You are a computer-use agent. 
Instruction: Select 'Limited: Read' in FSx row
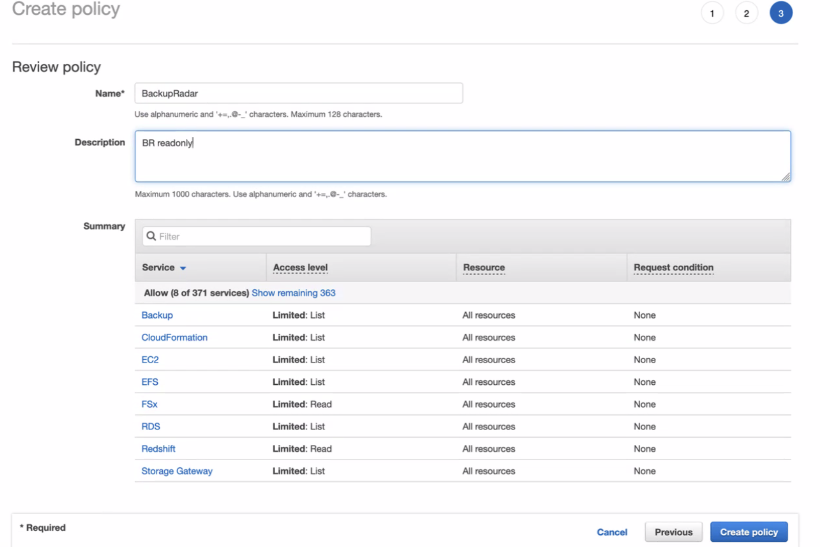pyautogui.click(x=302, y=404)
